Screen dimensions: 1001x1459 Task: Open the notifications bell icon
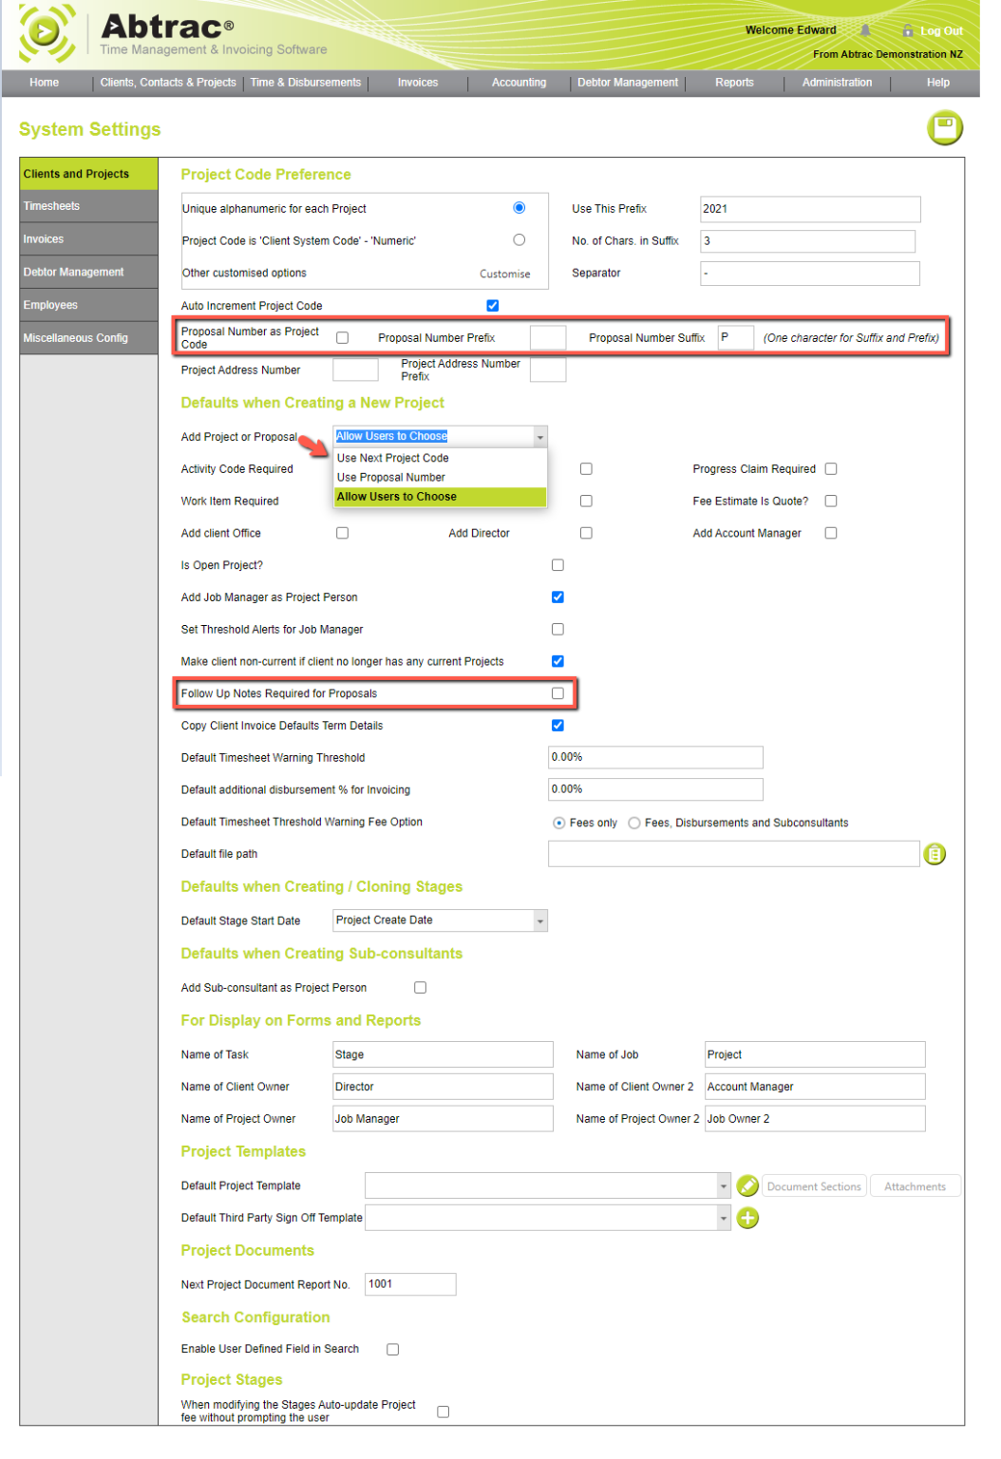coord(863,29)
